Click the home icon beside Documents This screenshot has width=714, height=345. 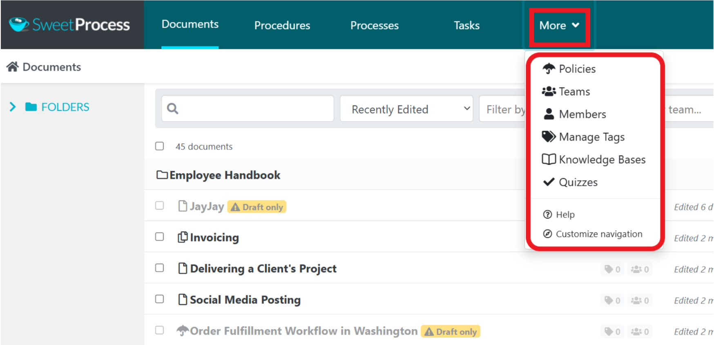pyautogui.click(x=13, y=66)
